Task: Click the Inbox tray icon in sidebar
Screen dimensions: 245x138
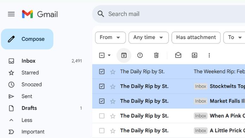Action: tap(11, 61)
